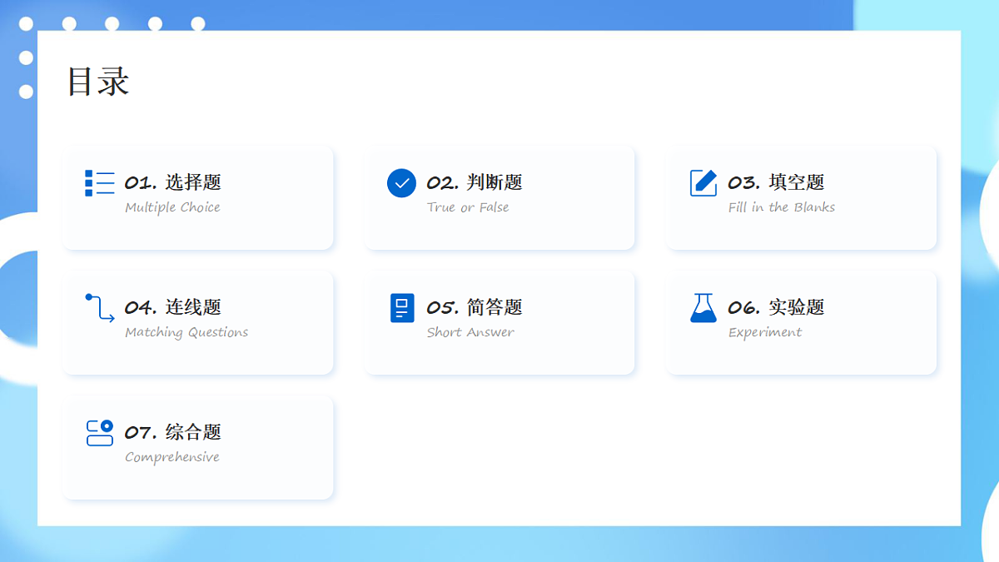Image resolution: width=999 pixels, height=562 pixels.
Task: Click the Short Answer subtitle
Action: (470, 332)
